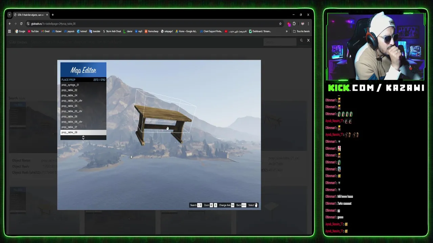Click the streamer webcam overlay

click(375, 46)
